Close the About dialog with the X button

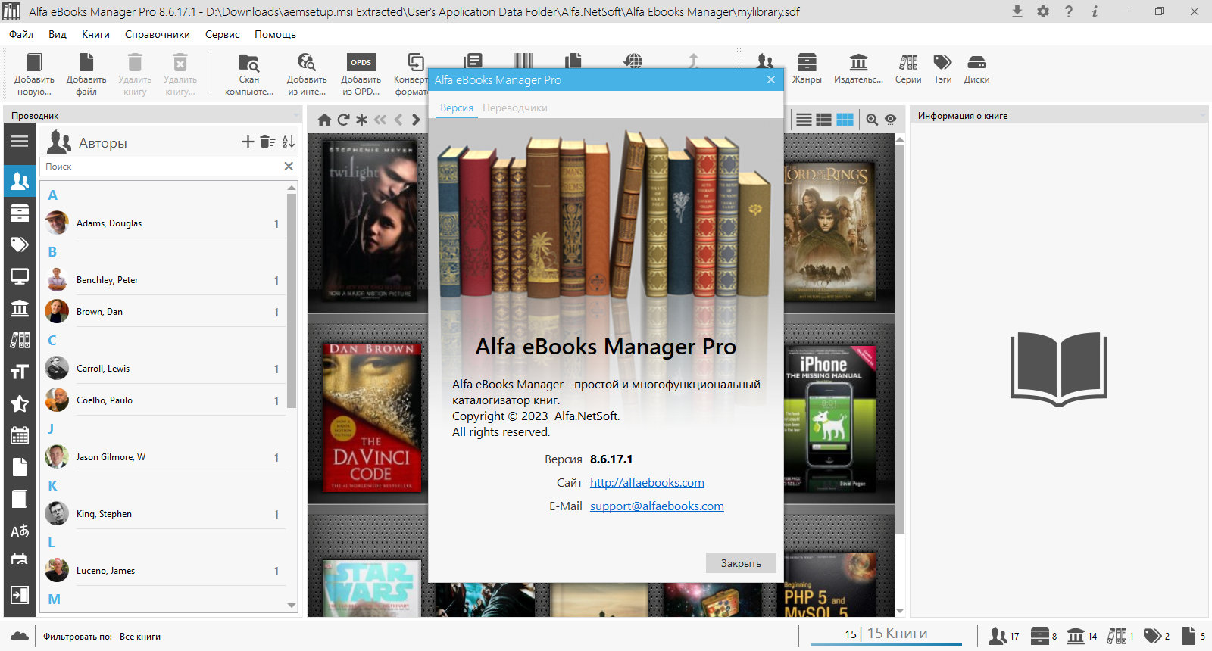click(771, 79)
